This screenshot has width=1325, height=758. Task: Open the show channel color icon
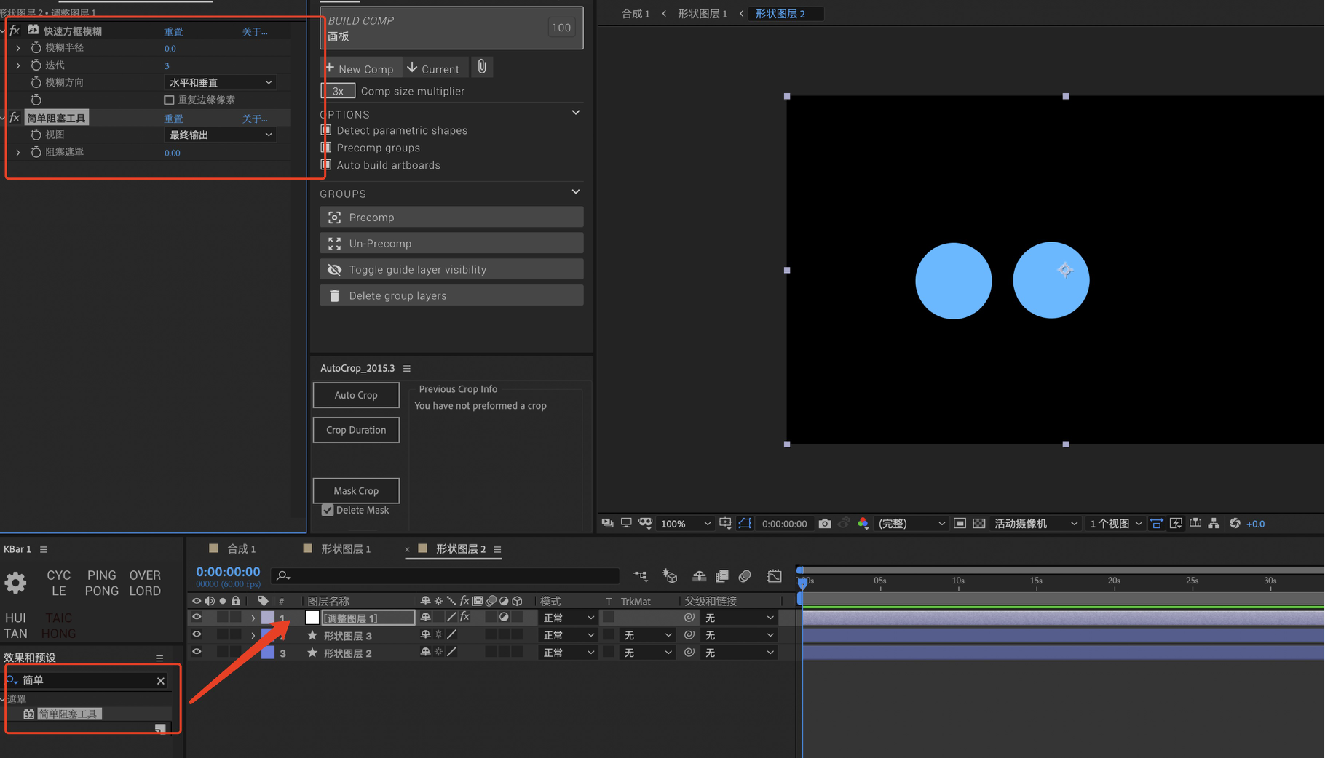point(863,524)
